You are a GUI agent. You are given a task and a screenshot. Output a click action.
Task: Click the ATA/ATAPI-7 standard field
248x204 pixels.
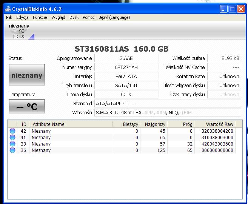point(168,103)
